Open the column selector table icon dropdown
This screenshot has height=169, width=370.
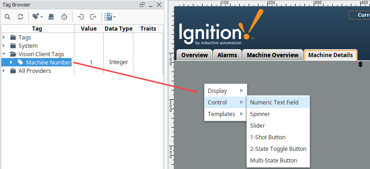110,17
